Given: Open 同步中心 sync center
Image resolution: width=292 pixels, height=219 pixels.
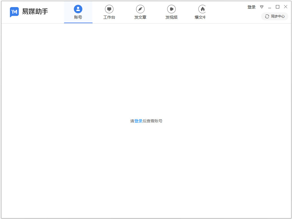Looking at the screenshot, I should 274,16.
